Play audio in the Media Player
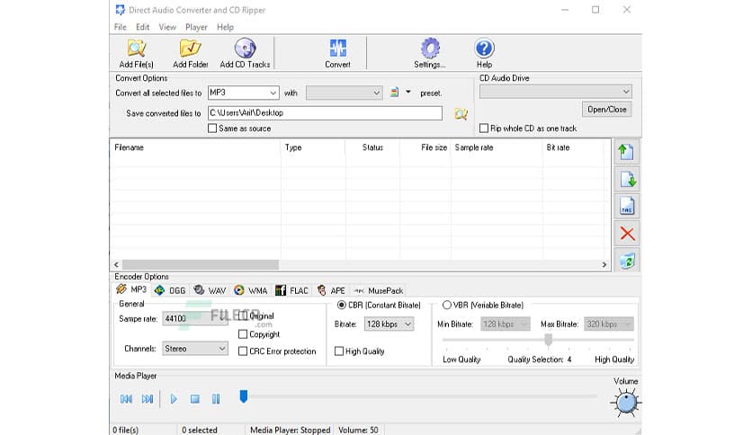 pyautogui.click(x=174, y=398)
